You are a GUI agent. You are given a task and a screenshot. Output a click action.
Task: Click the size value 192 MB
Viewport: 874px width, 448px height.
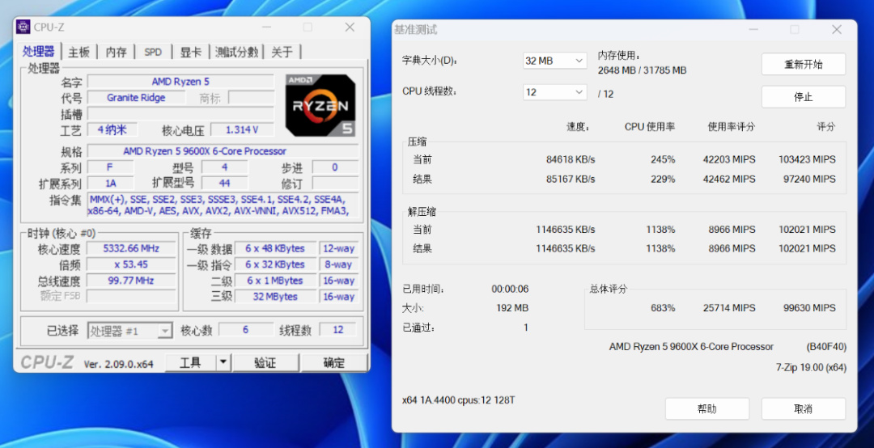[512, 307]
